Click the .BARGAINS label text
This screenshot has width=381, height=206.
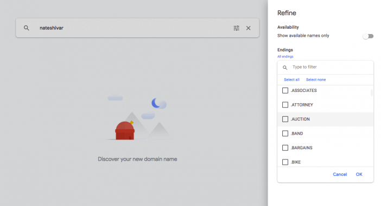pos(302,148)
